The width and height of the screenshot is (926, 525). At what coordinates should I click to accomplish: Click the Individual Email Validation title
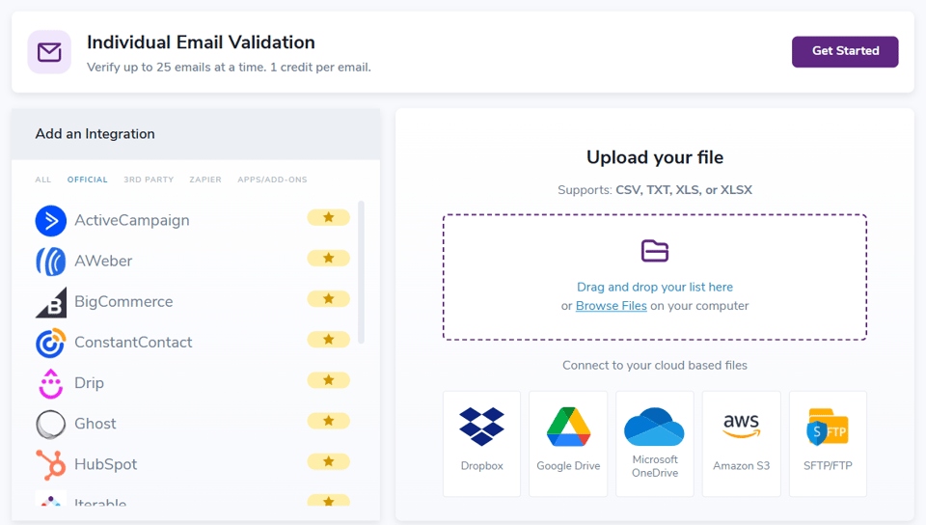click(x=201, y=42)
